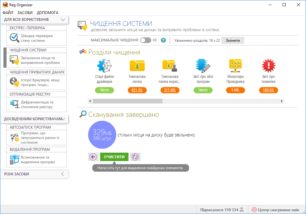Click the Reg Organizer title bar icon
Viewport: 306px width, 214px height.
[5, 5]
